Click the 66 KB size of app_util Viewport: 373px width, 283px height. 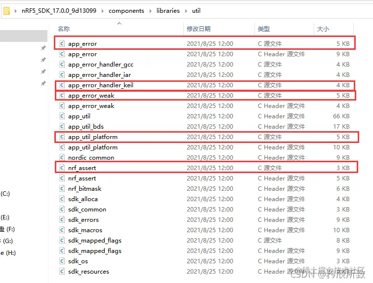(x=341, y=116)
